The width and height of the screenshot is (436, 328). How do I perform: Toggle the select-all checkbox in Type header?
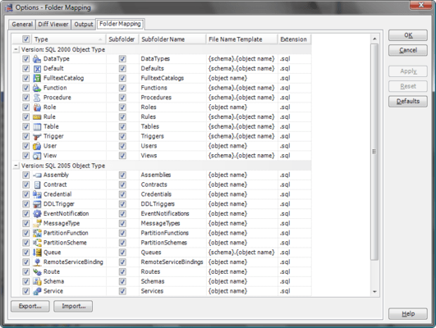tap(25, 39)
